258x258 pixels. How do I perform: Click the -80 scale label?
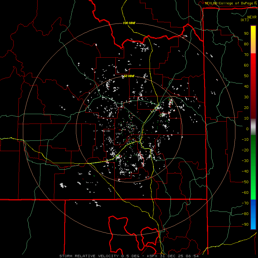click(x=245, y=214)
